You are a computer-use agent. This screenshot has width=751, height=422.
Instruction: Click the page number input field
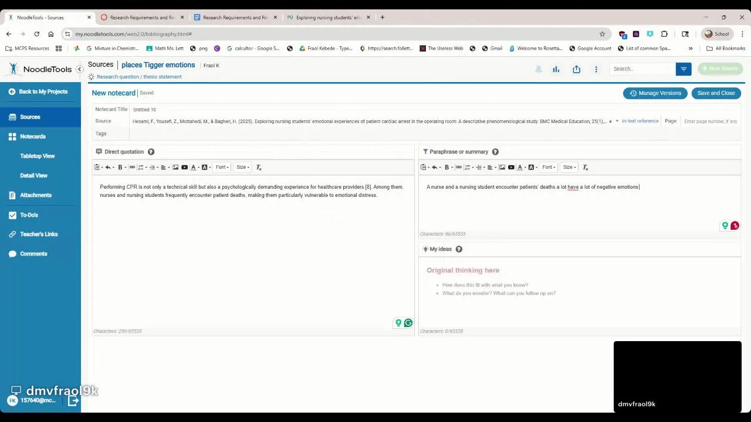tap(711, 121)
